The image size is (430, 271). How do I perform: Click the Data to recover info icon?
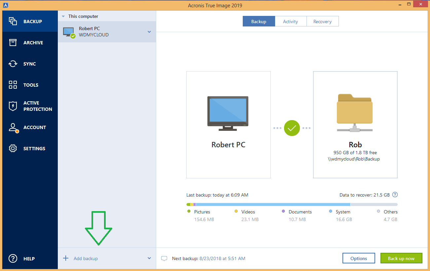(x=395, y=195)
